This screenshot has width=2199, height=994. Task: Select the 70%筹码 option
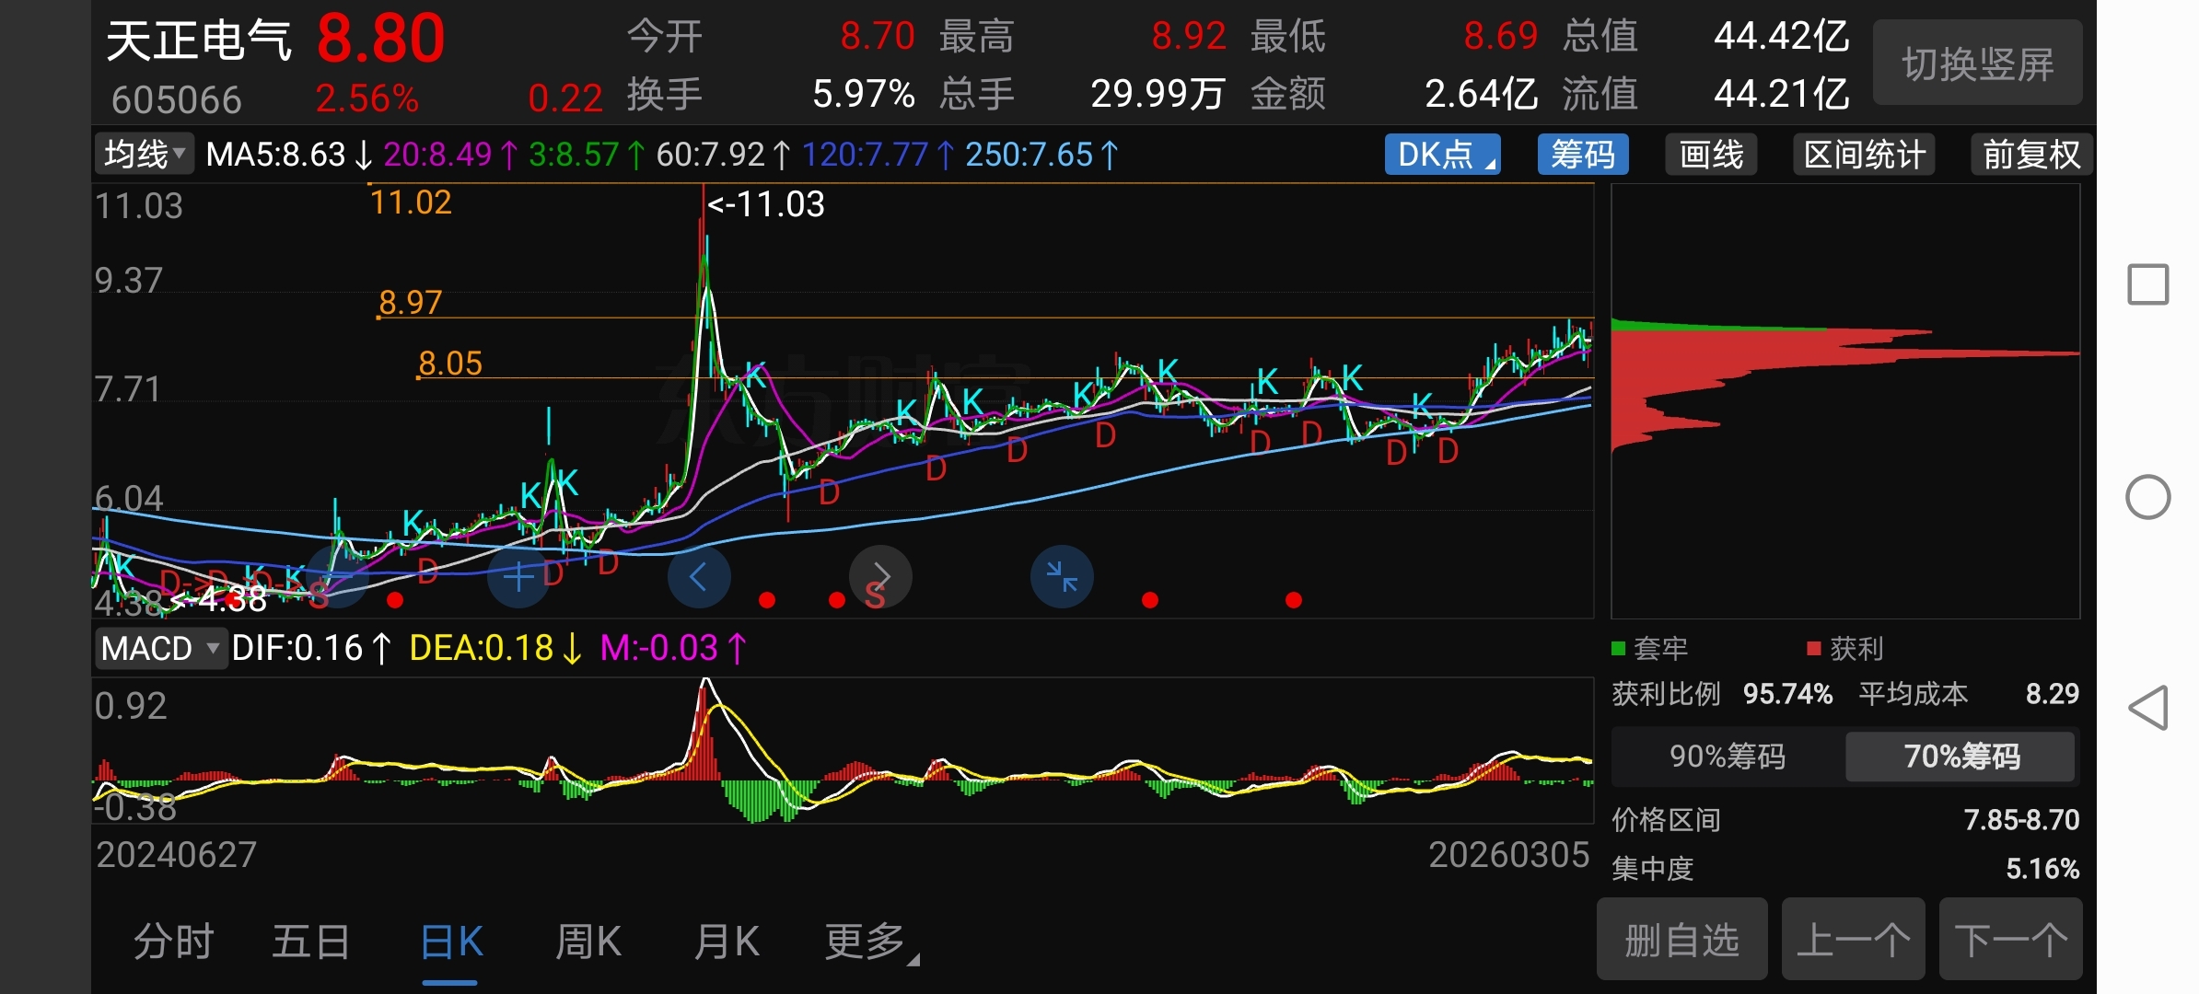[1960, 757]
